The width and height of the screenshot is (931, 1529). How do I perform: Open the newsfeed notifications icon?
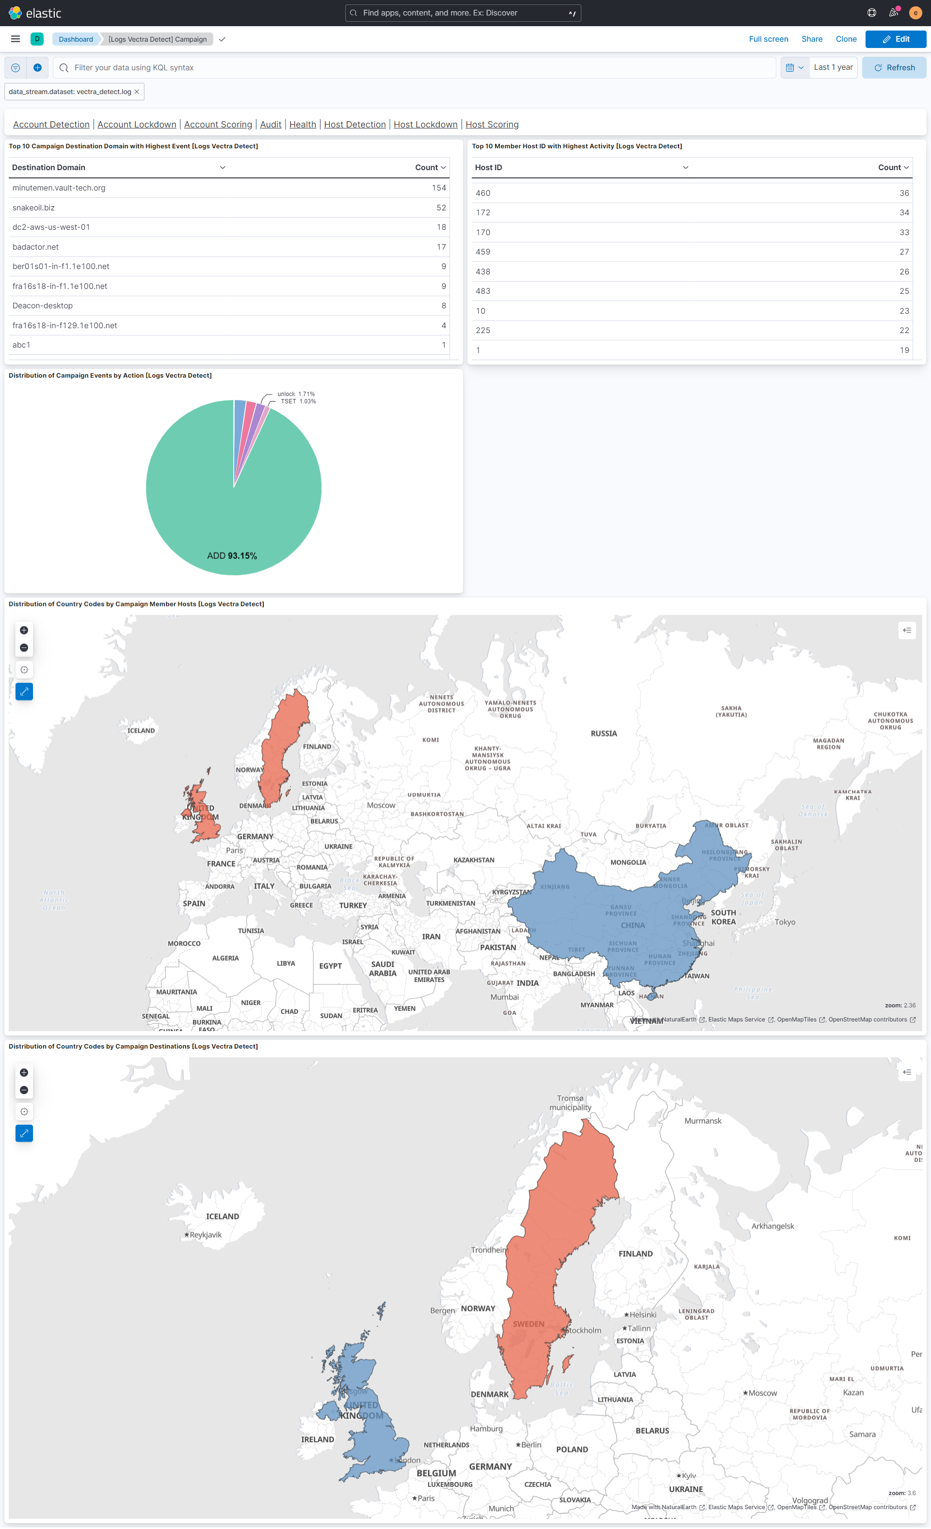[893, 13]
